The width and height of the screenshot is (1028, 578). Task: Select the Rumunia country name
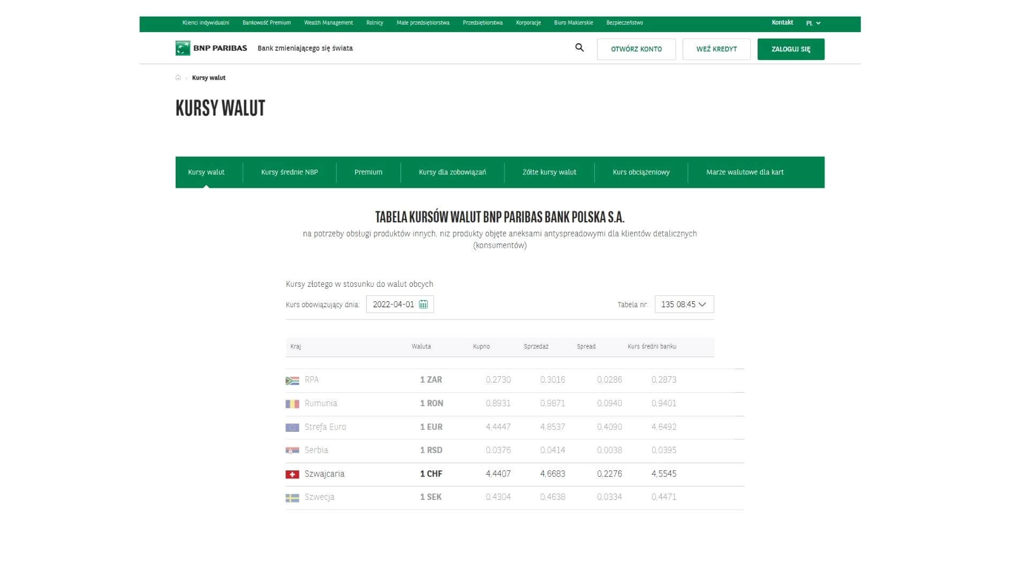pyautogui.click(x=321, y=403)
